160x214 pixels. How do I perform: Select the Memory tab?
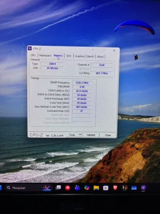pos(58,56)
